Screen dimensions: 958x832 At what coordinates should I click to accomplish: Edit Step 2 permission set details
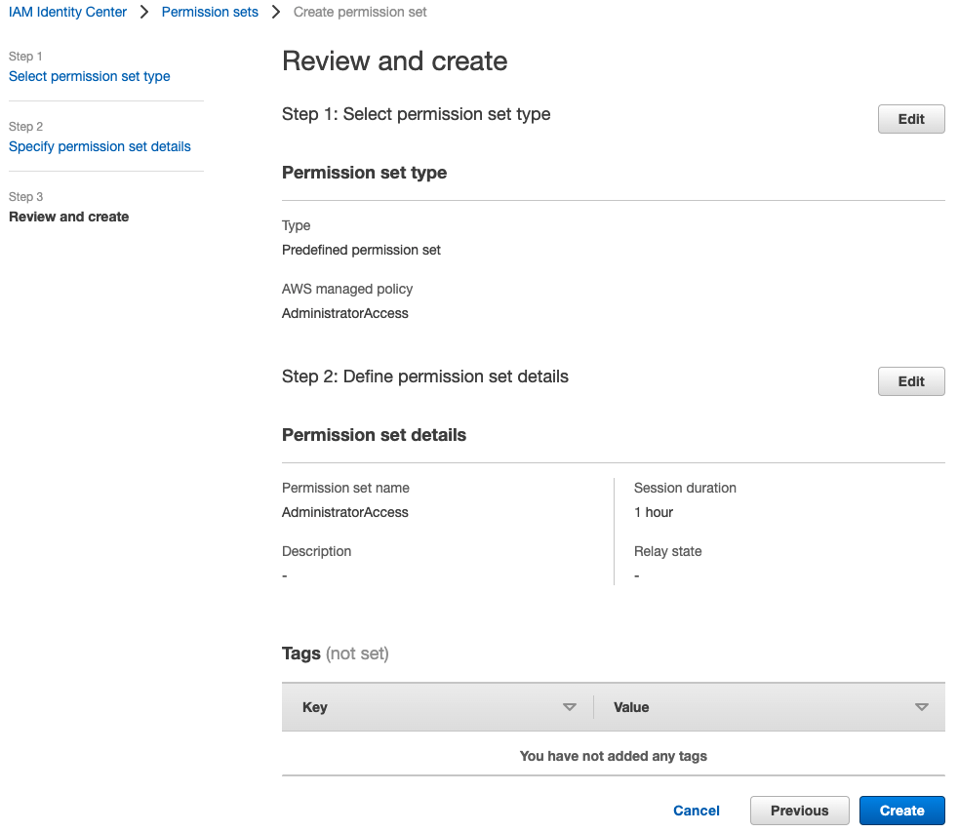pos(911,381)
